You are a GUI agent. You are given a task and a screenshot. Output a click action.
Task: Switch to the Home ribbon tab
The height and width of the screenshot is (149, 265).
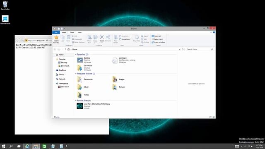click(x=64, y=32)
